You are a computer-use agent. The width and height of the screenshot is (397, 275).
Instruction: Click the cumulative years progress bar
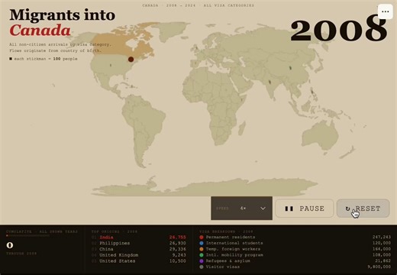coord(27,236)
